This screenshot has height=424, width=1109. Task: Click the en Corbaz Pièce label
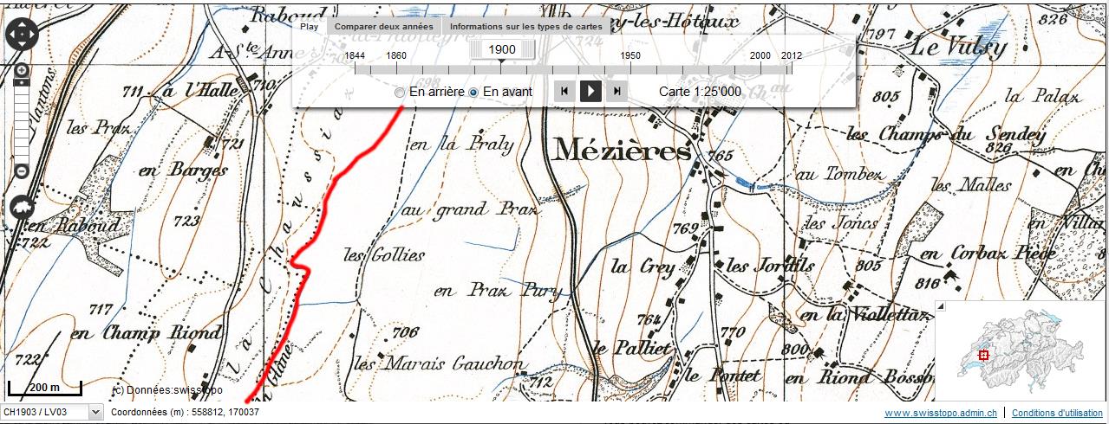pyautogui.click(x=988, y=254)
